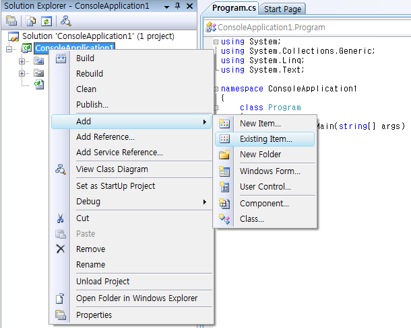411x328 pixels.
Task: Click the New Item icon in submenu
Action: coord(224,124)
